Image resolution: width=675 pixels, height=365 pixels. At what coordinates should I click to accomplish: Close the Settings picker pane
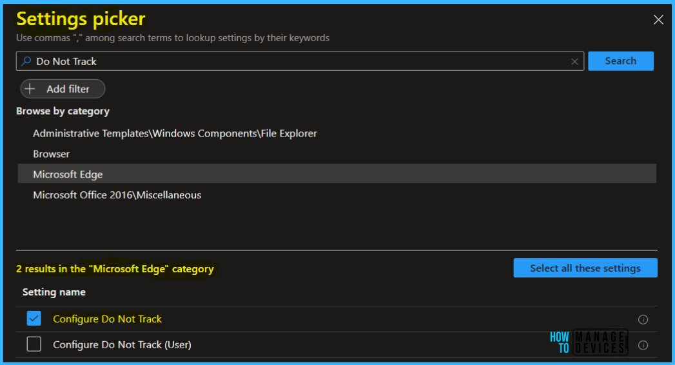coord(658,19)
